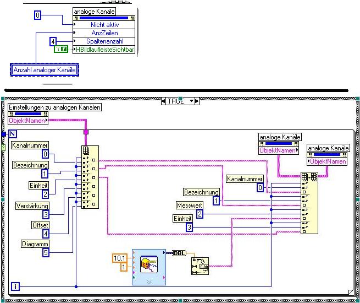Screen dimensions: 360x303
Task: Select the HBildlaufleisteSichtbar property row
Action: coord(104,50)
